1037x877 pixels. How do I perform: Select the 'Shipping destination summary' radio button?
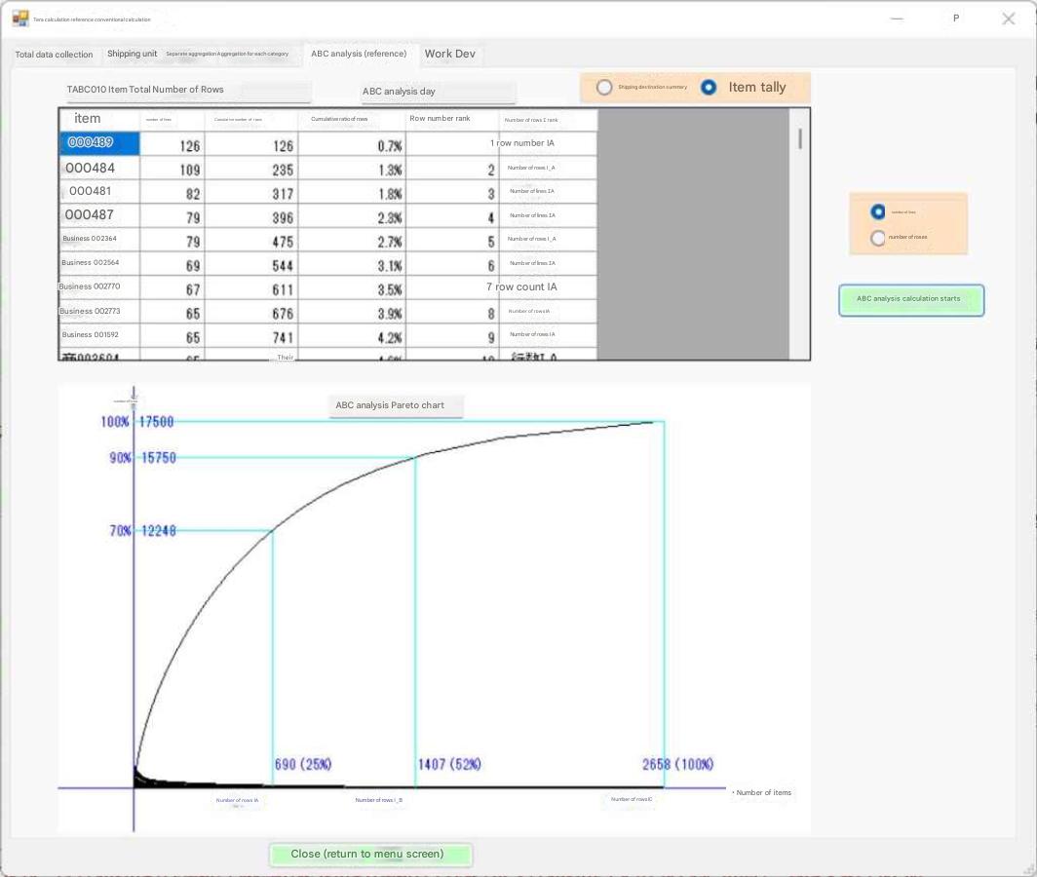point(604,88)
